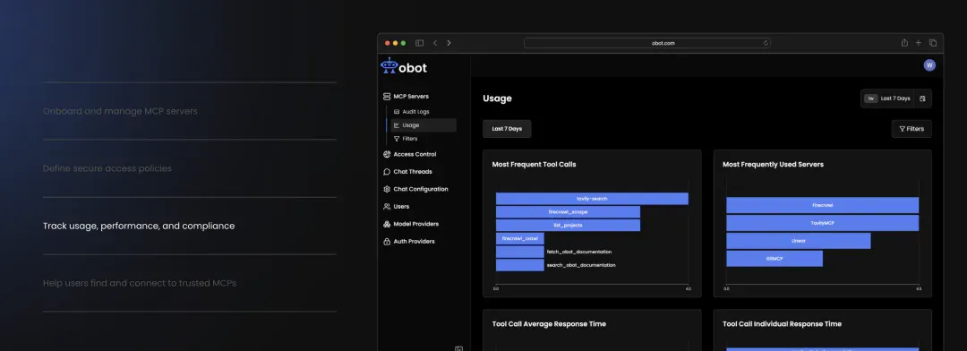Select Define secure access policies
The height and width of the screenshot is (351, 967).
pos(107,168)
